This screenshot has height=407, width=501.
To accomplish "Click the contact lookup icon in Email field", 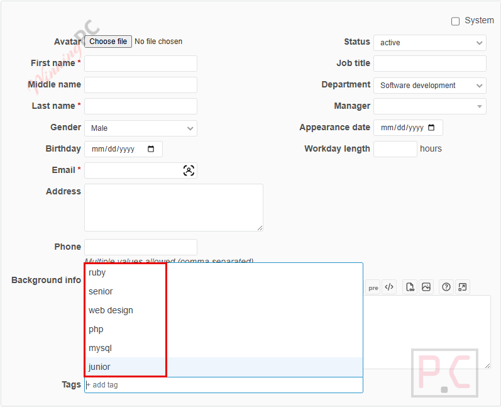I will pyautogui.click(x=189, y=170).
